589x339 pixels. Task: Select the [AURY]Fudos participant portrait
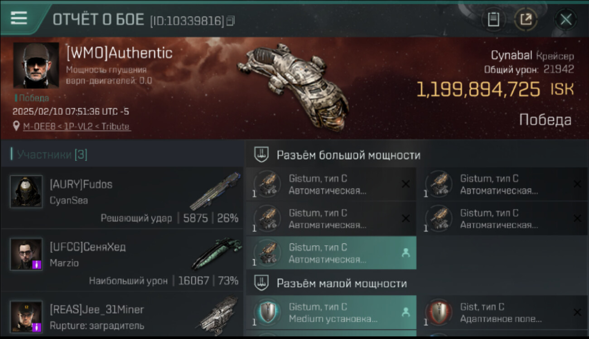pyautogui.click(x=26, y=192)
